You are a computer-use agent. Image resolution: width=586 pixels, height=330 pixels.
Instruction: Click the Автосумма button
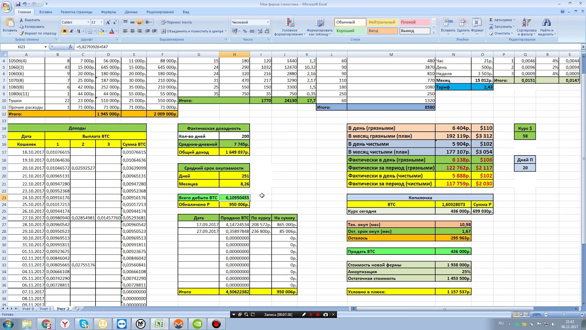pos(502,20)
